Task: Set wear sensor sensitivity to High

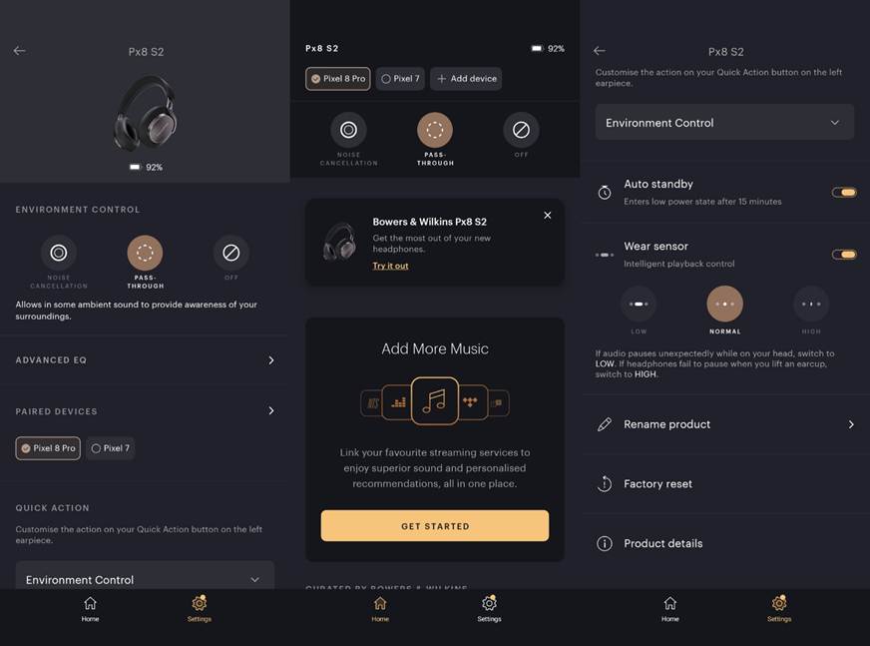Action: [x=810, y=304]
